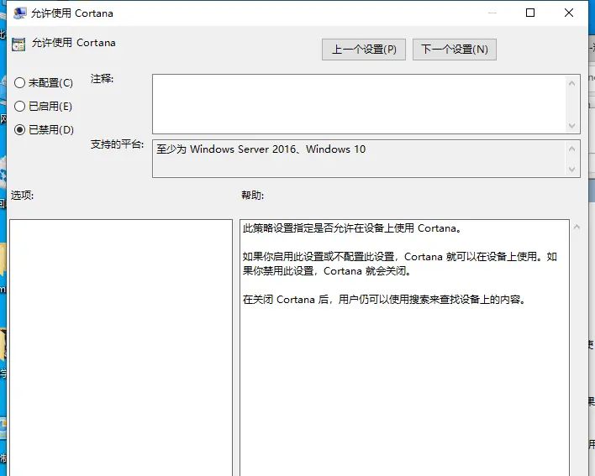Screen dimensions: 595x476
Task: Click the 选项 empty options pane
Action: point(121,348)
